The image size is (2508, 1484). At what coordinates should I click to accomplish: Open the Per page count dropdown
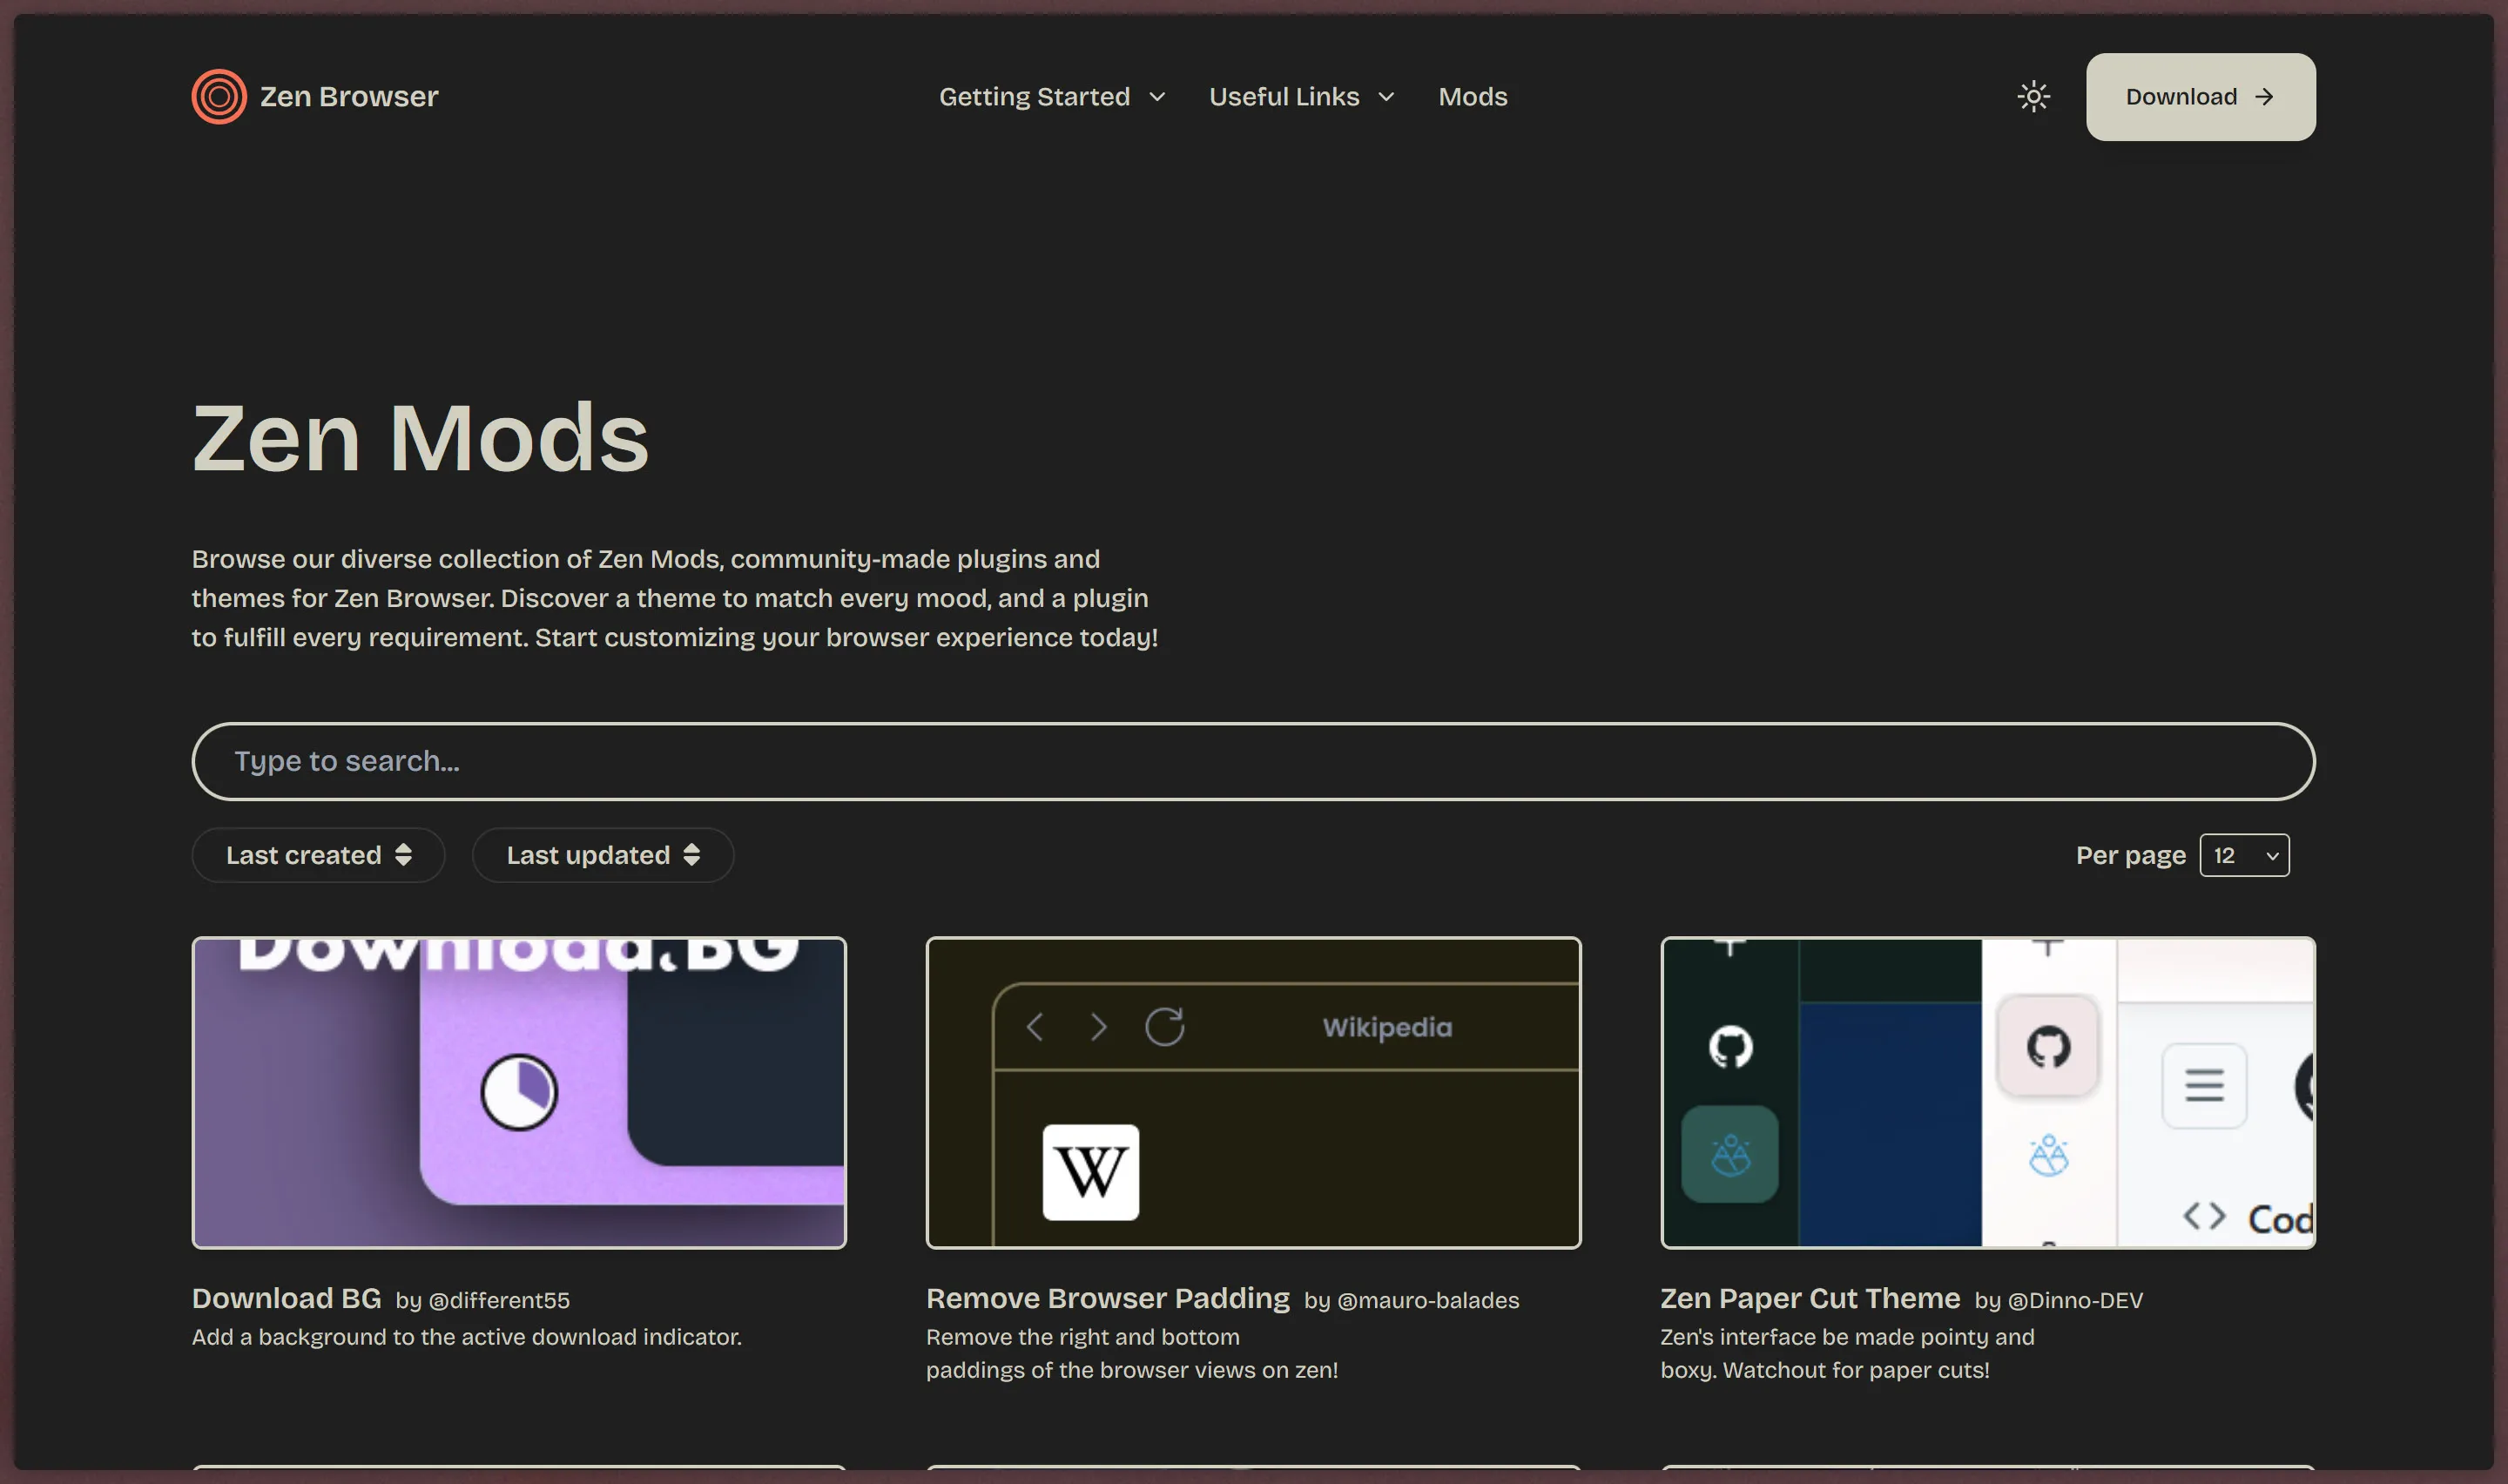tap(2244, 855)
